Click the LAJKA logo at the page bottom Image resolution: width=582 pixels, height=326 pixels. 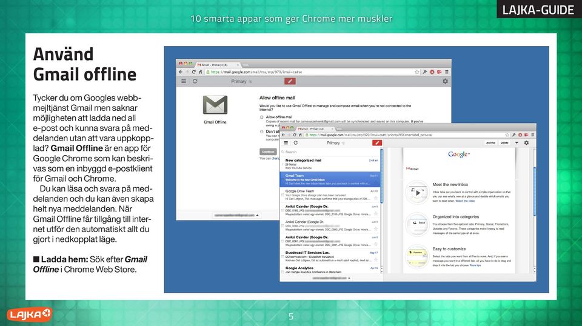click(x=29, y=314)
